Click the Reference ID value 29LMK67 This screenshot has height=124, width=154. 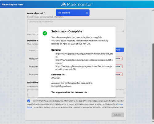tap(56, 78)
